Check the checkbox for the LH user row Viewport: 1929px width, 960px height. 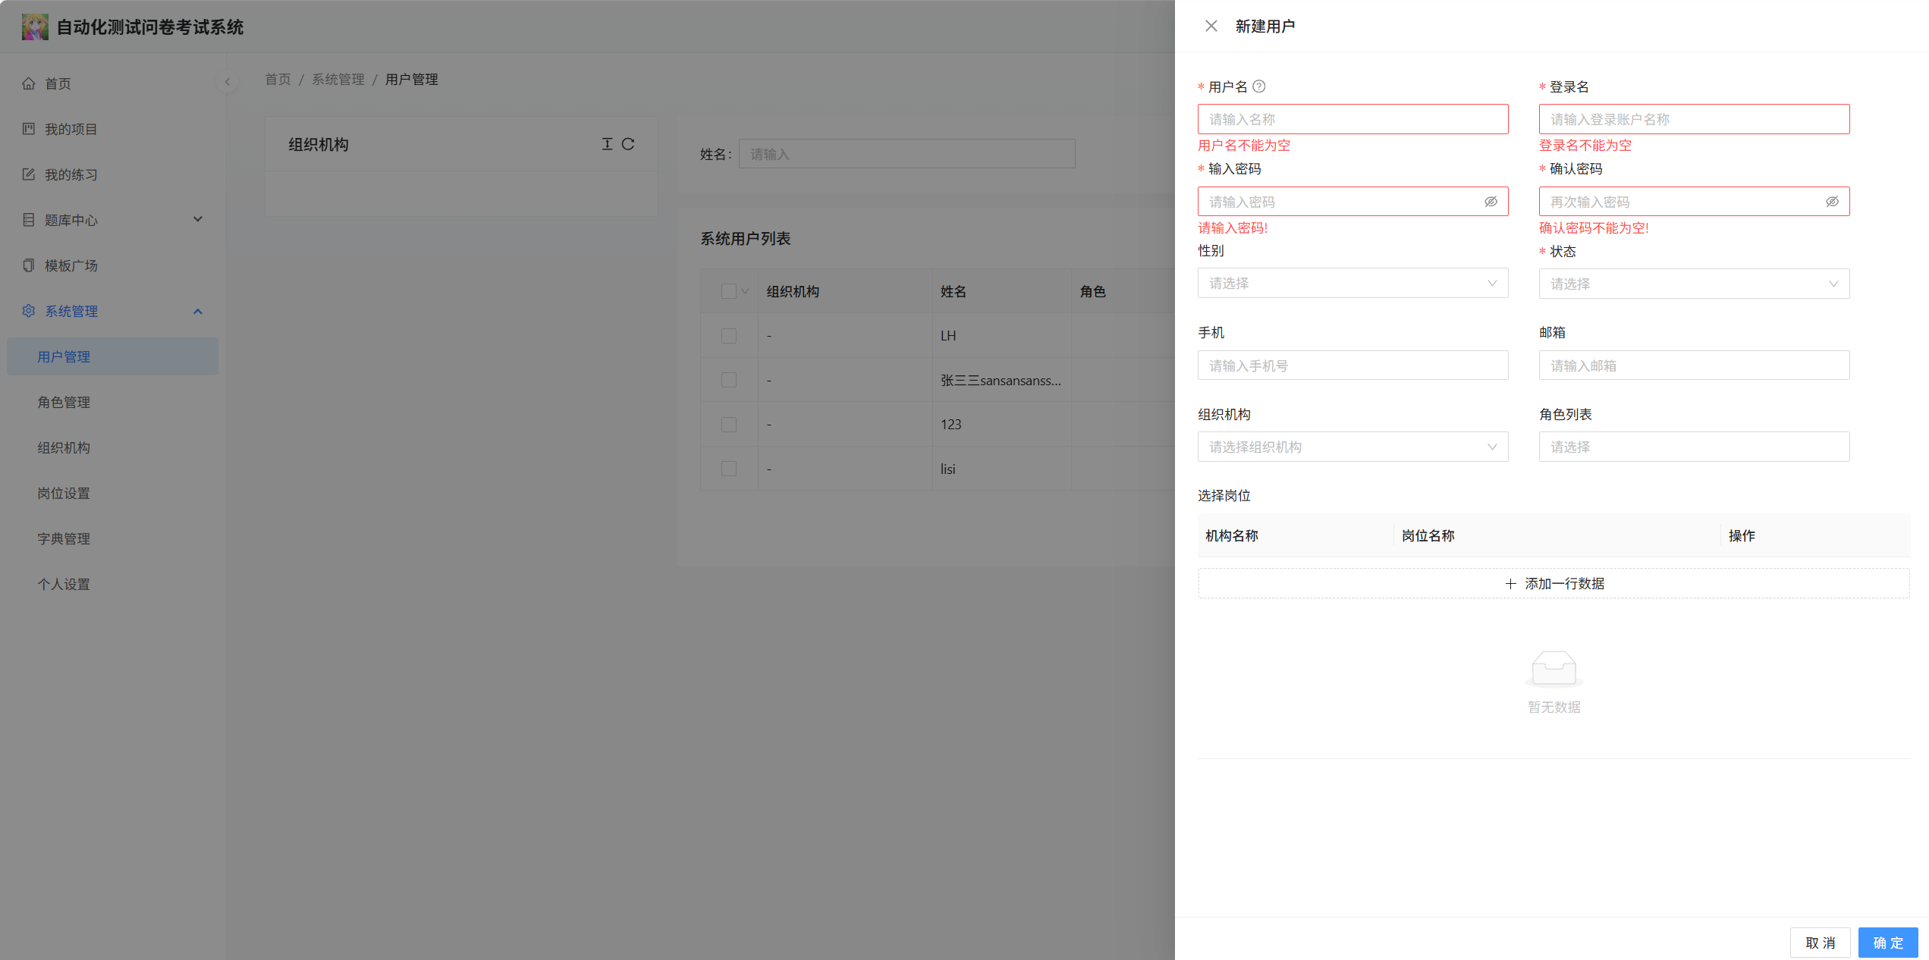tap(729, 335)
